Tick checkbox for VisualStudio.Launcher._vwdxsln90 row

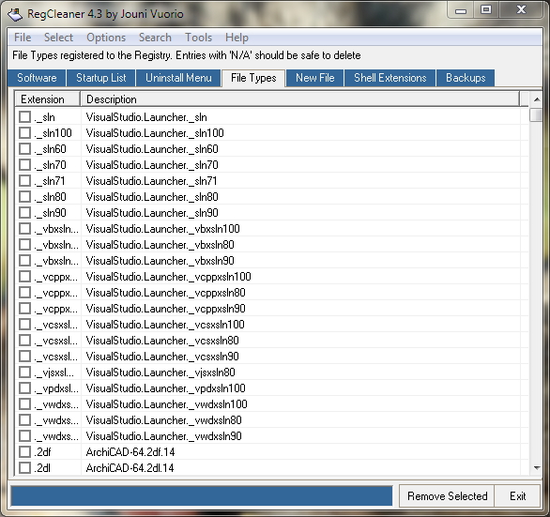[x=25, y=436]
